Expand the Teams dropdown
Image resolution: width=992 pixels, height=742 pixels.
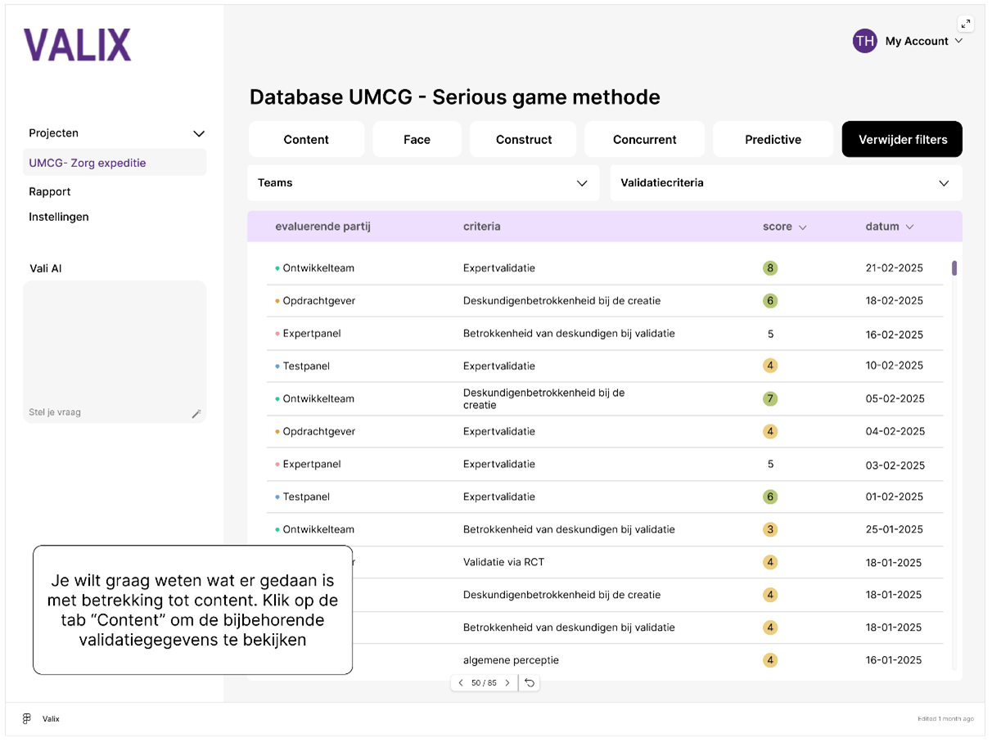pyautogui.click(x=582, y=183)
